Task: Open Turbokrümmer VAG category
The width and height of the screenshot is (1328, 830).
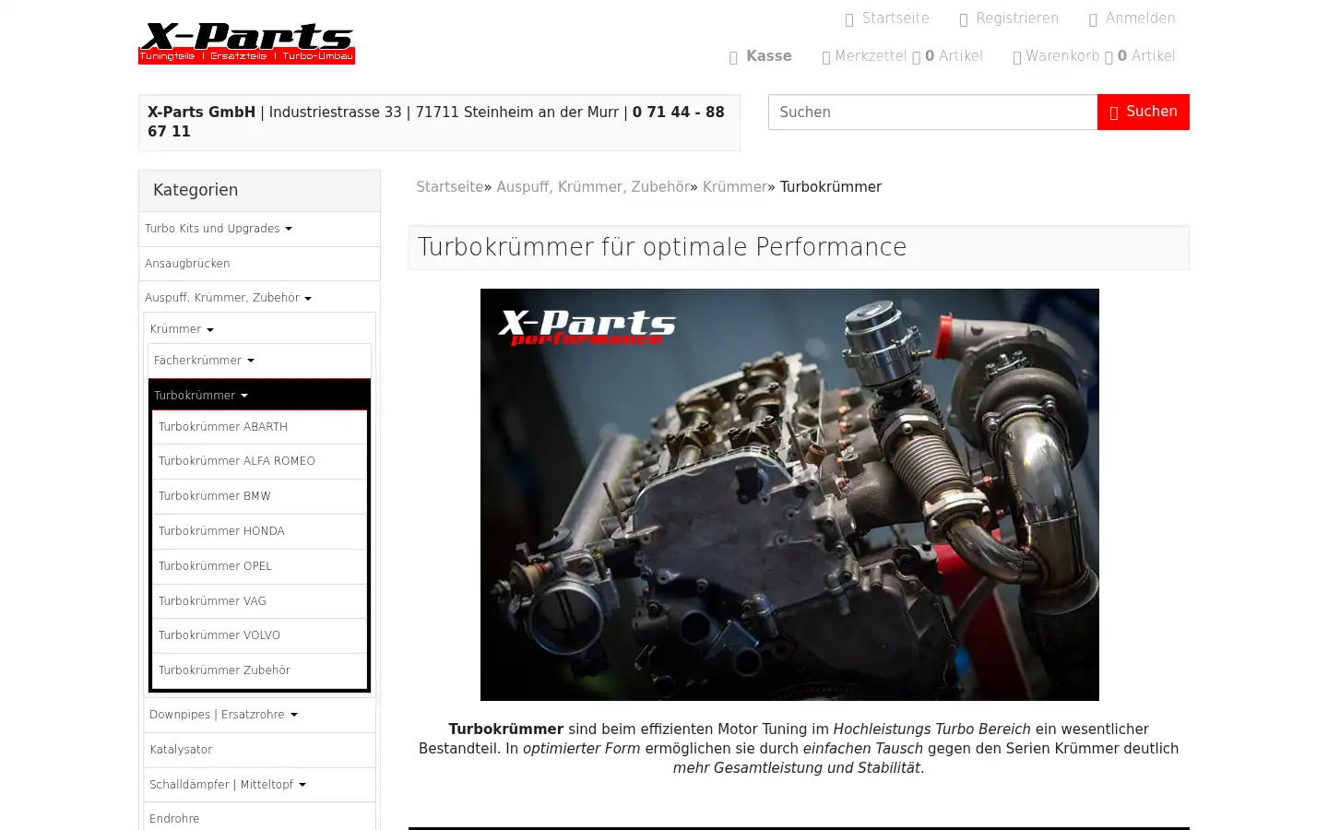Action: [259, 601]
